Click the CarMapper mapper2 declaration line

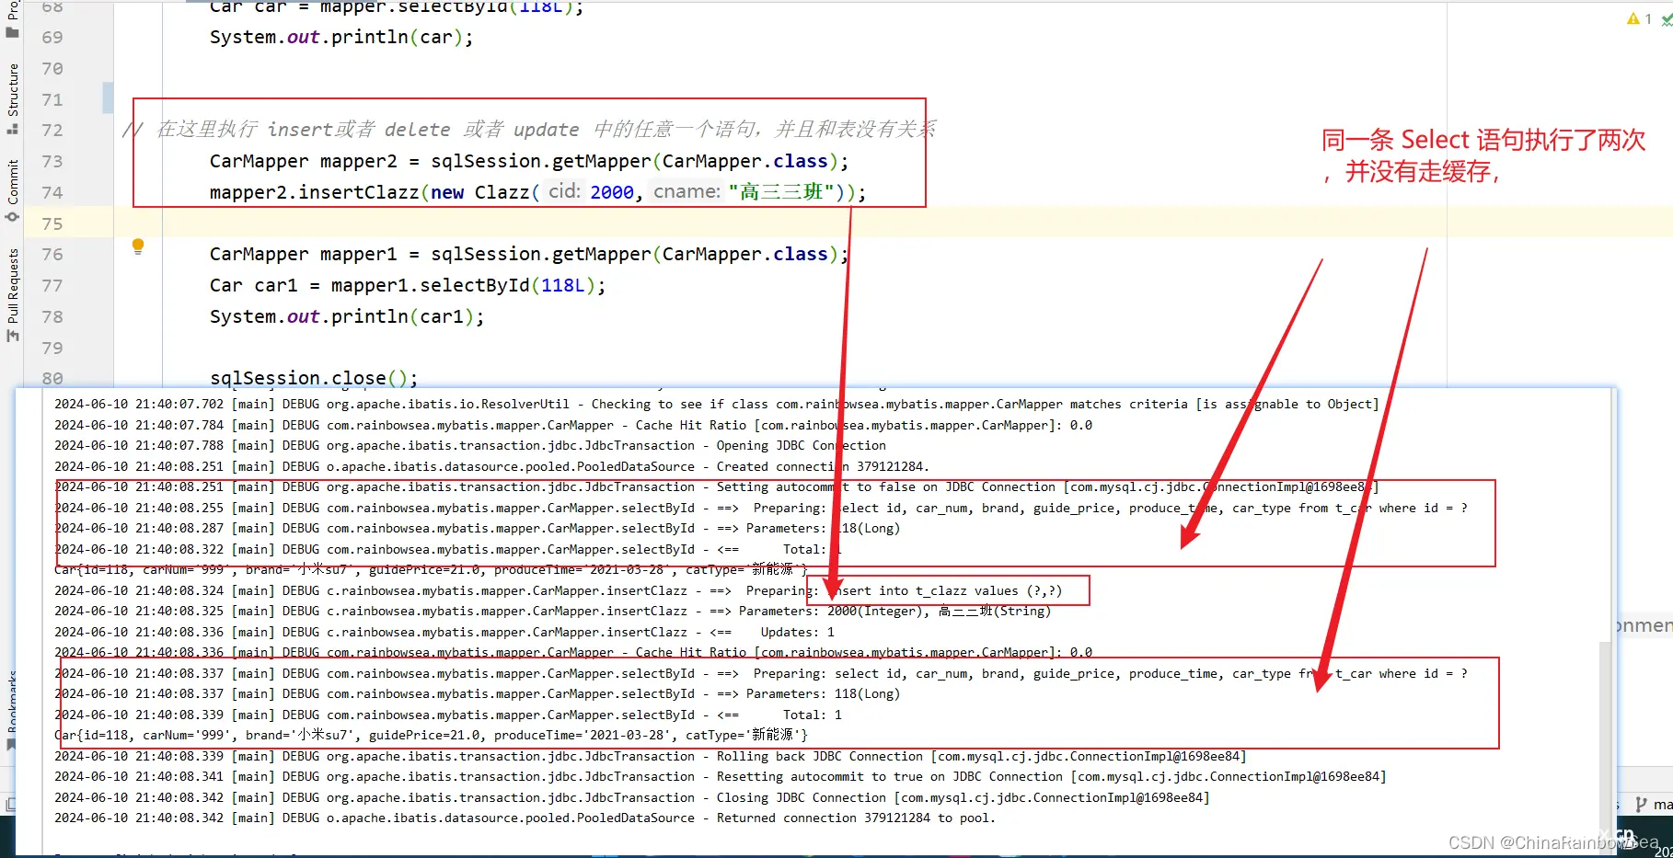(528, 162)
